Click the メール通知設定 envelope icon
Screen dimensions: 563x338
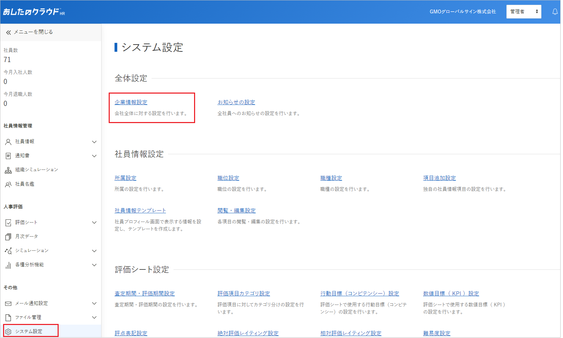coord(8,303)
